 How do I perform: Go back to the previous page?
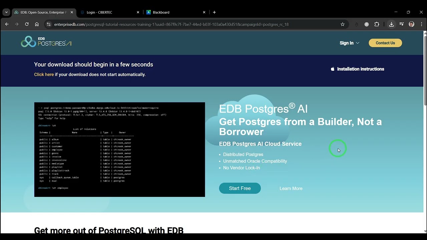(x=7, y=24)
